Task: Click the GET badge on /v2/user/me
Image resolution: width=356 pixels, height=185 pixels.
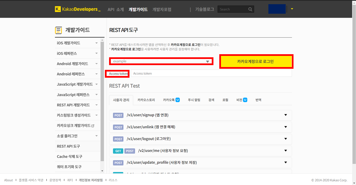Action: click(118, 151)
